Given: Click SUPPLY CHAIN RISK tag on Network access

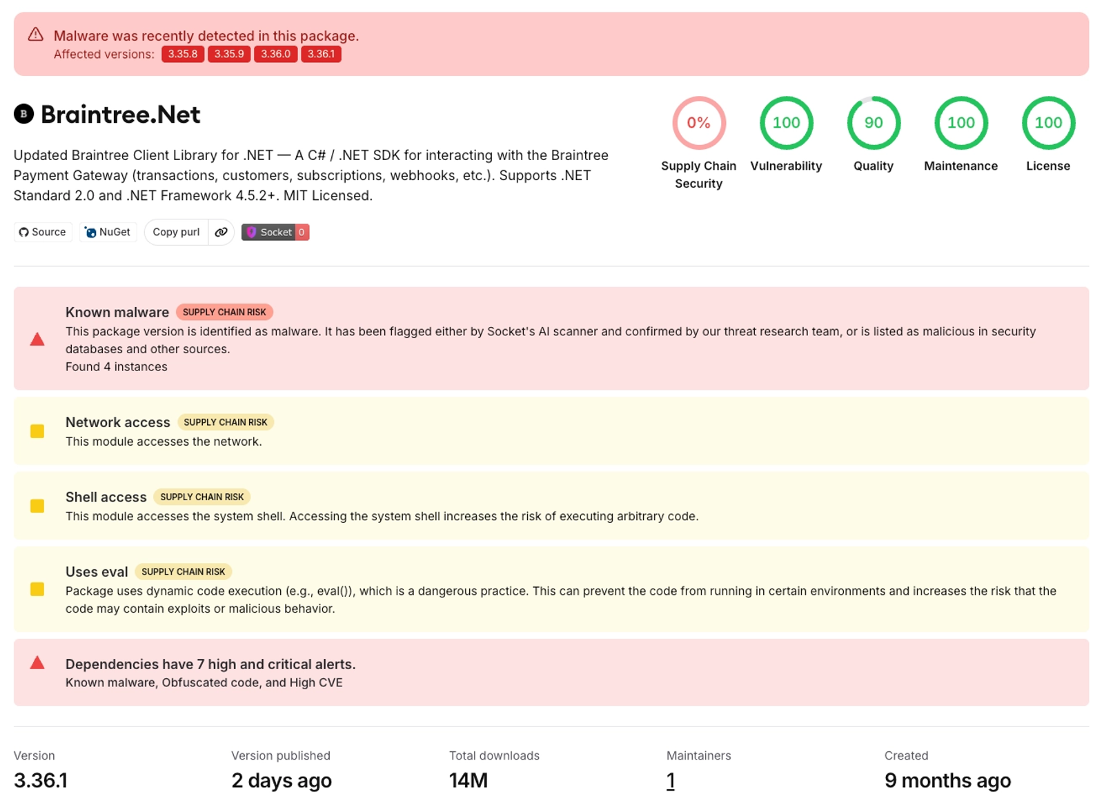Looking at the screenshot, I should (226, 422).
